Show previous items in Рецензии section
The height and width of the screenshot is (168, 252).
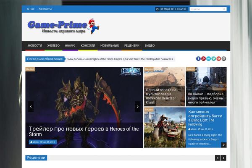218,158
